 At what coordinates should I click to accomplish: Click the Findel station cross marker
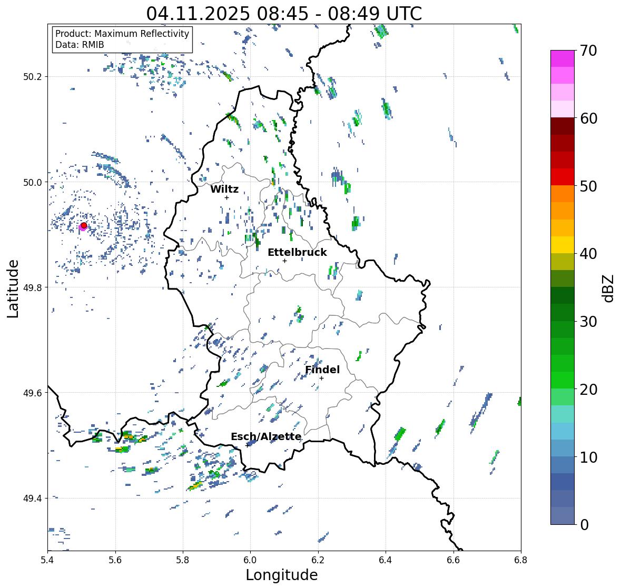322,378
